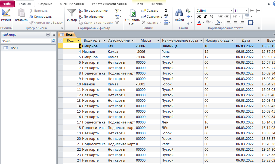Click the Фильтр funnel icon
Viewport: 275px width, 164px height.
click(72, 13)
